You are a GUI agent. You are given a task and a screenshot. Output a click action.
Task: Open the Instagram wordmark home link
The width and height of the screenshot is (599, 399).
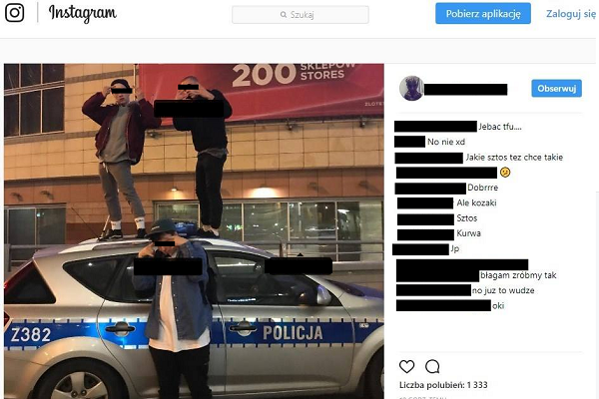83,13
